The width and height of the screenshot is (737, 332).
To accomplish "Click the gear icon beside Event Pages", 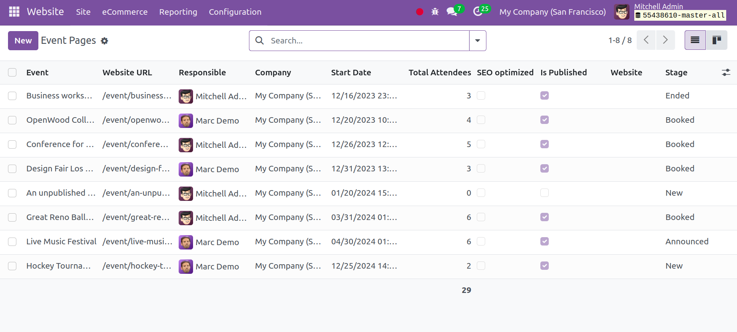I will (x=104, y=41).
